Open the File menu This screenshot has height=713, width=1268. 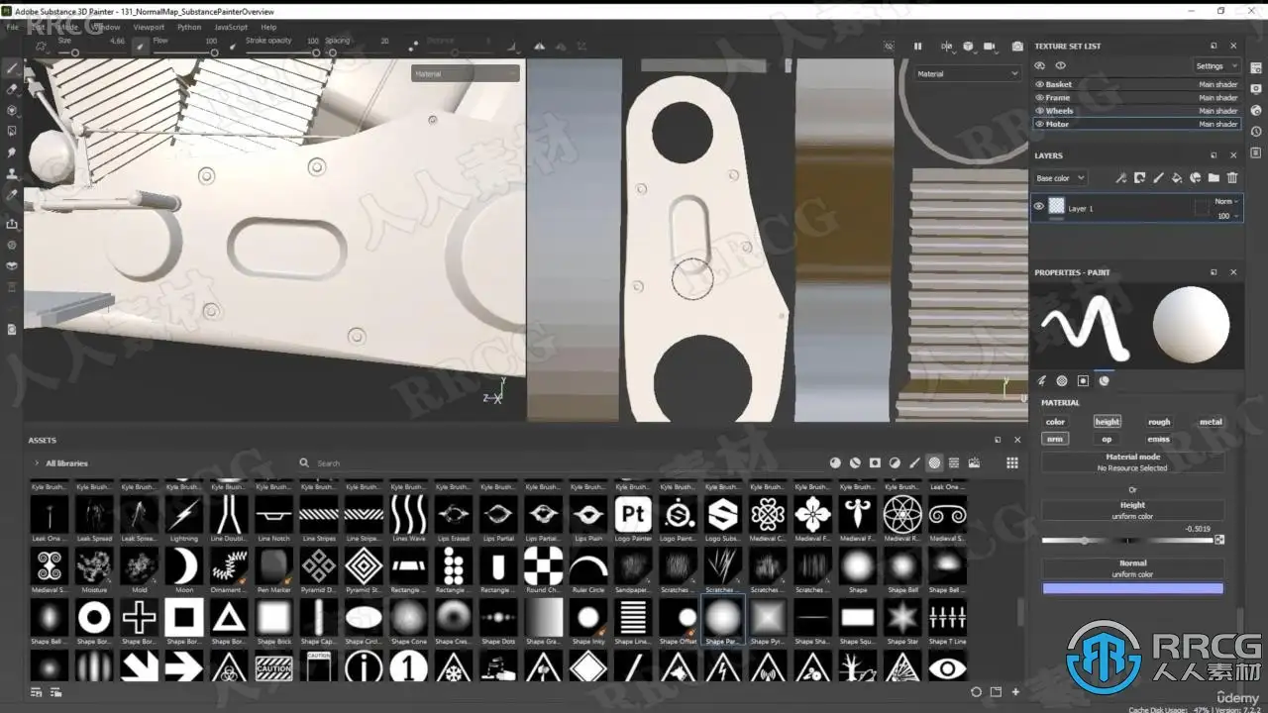(x=12, y=27)
